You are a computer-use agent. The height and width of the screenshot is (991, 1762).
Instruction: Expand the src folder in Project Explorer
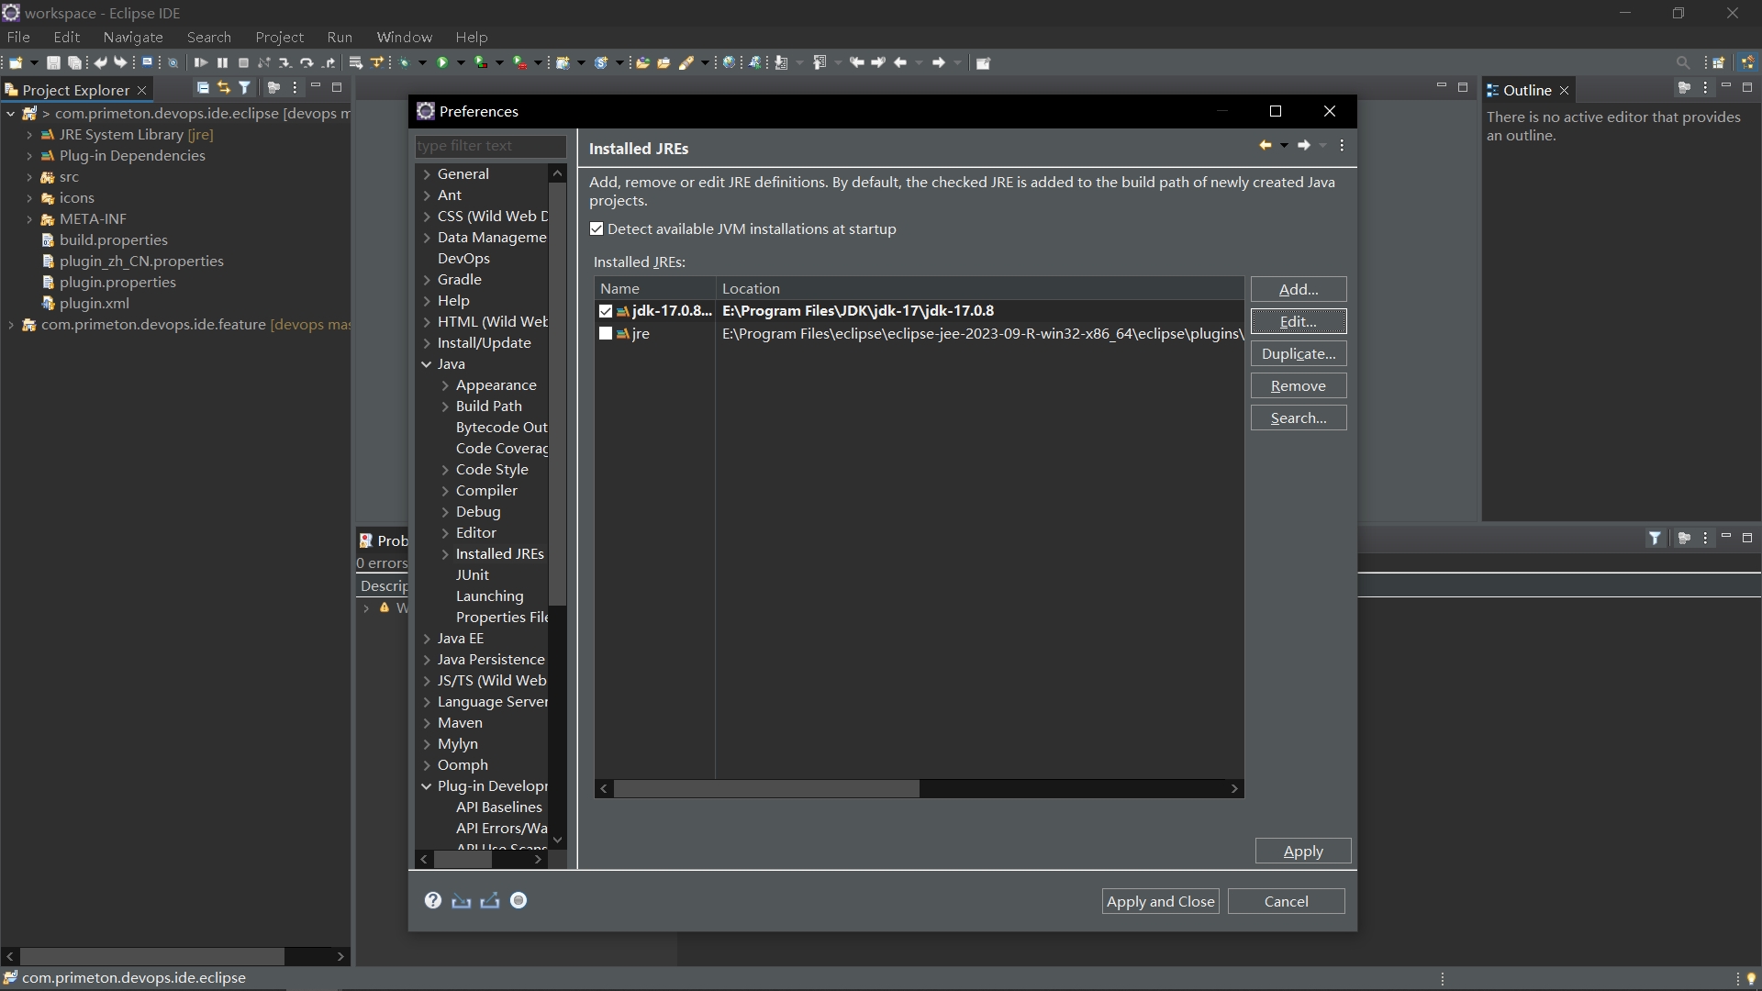pyautogui.click(x=29, y=177)
